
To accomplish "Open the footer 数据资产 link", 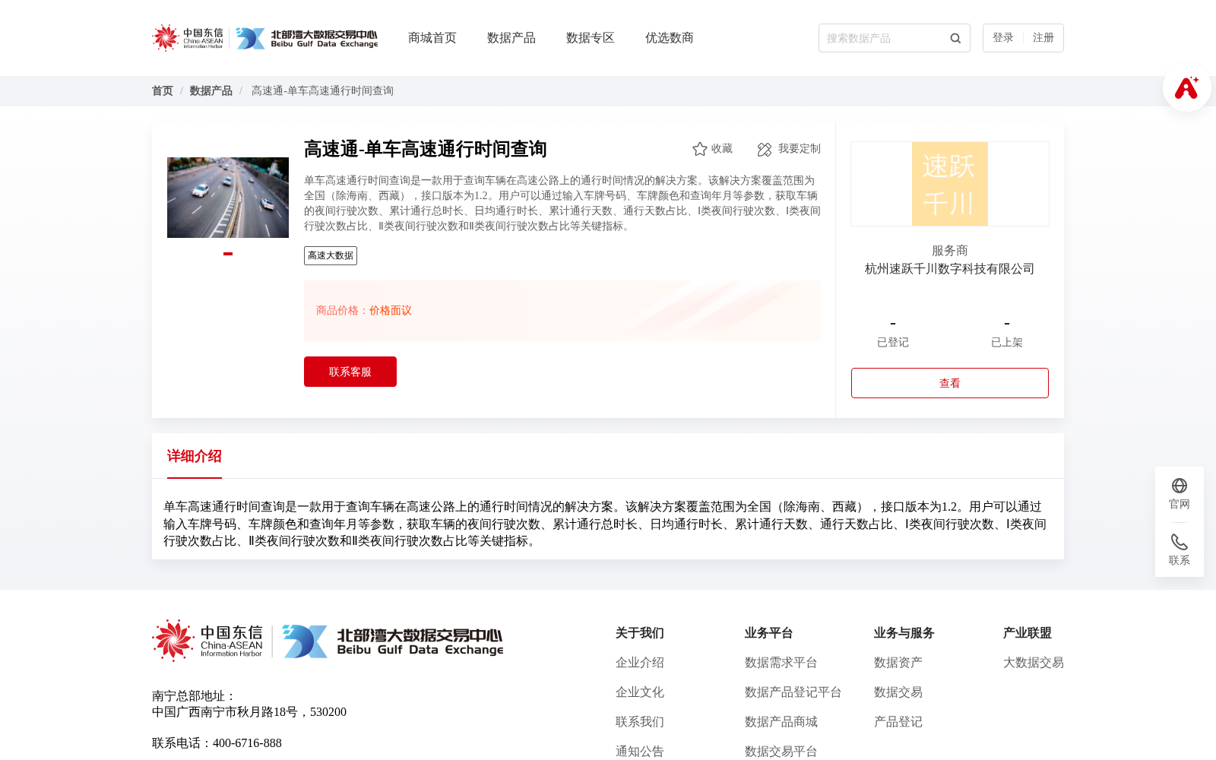I will [x=898, y=663].
